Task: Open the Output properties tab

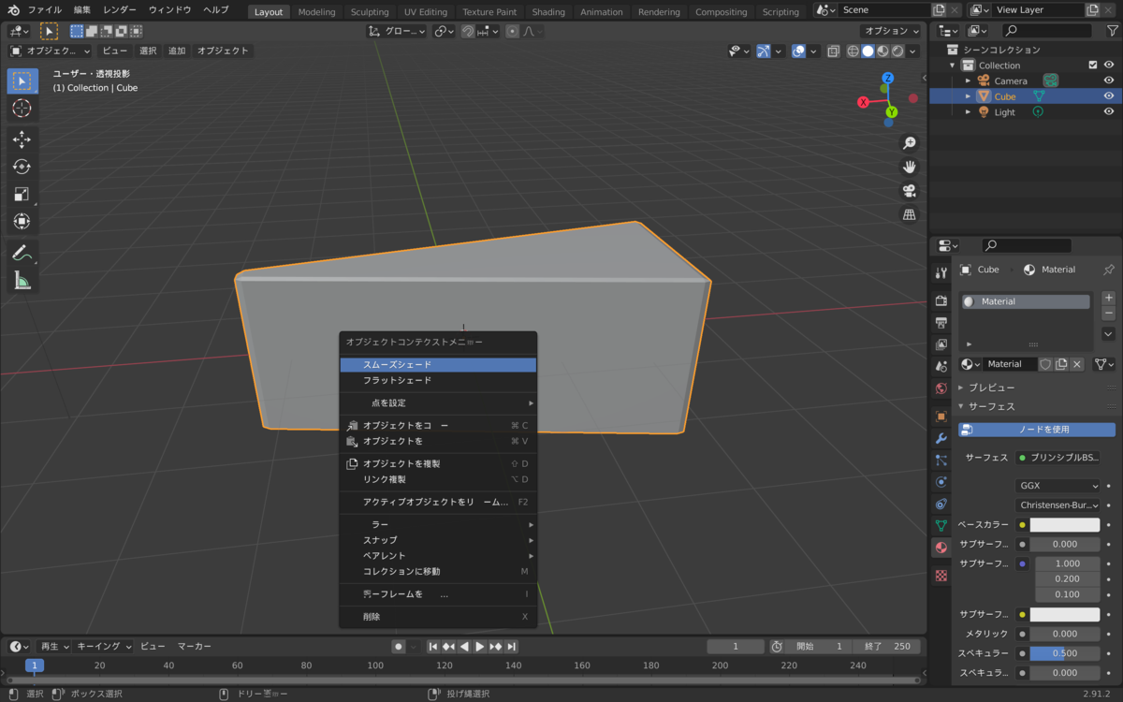Action: 941,322
